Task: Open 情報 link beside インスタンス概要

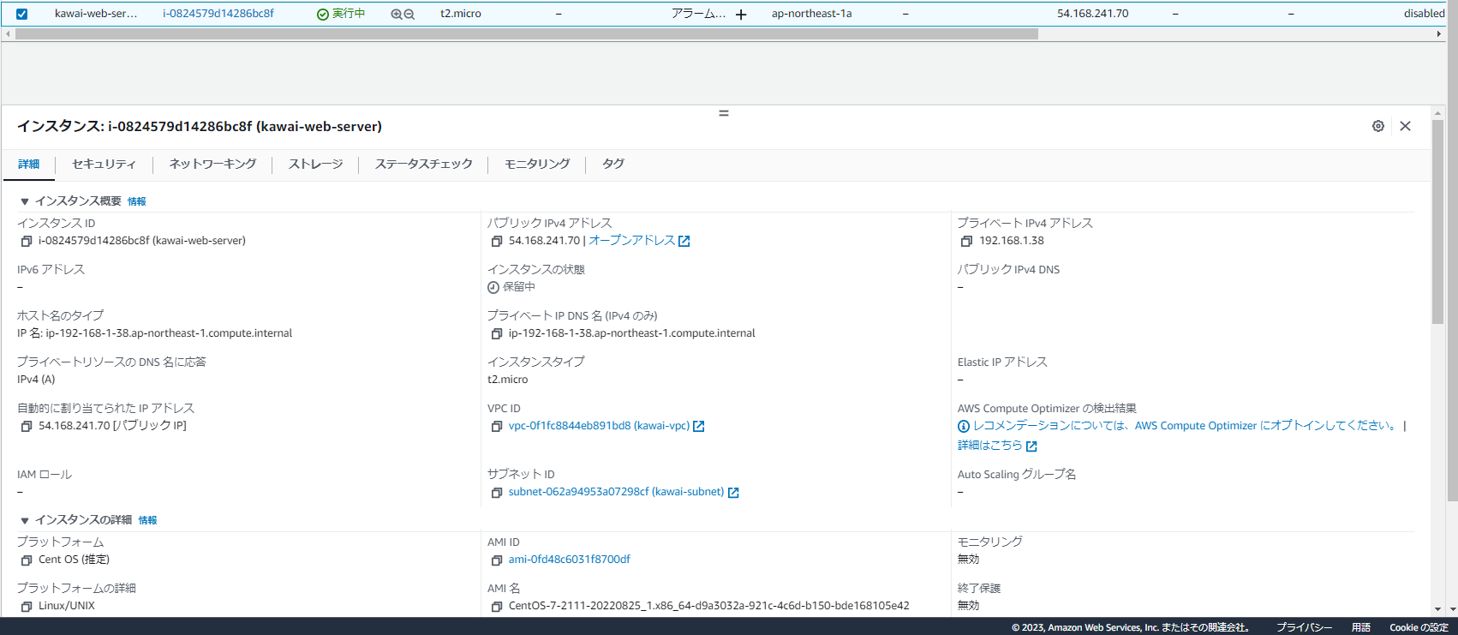Action: click(137, 202)
